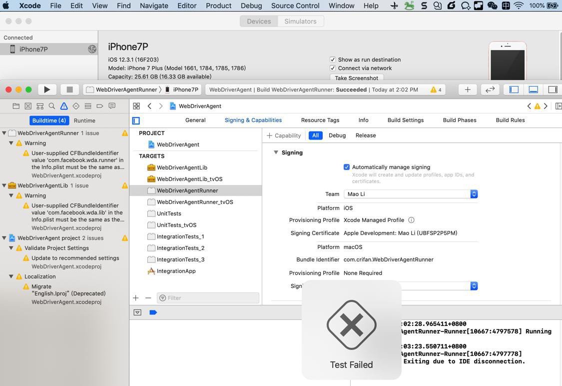The width and height of the screenshot is (562, 386).
Task: Toggle the debug area toolbar icon
Action: (x=534, y=89)
